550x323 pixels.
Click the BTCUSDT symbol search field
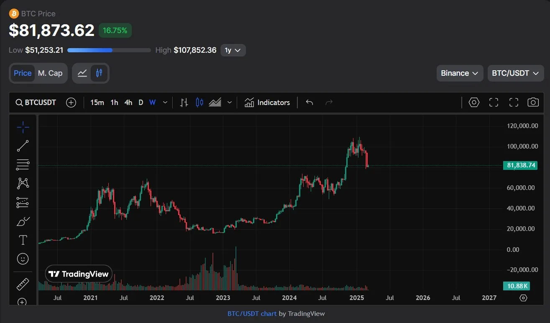[x=36, y=103]
